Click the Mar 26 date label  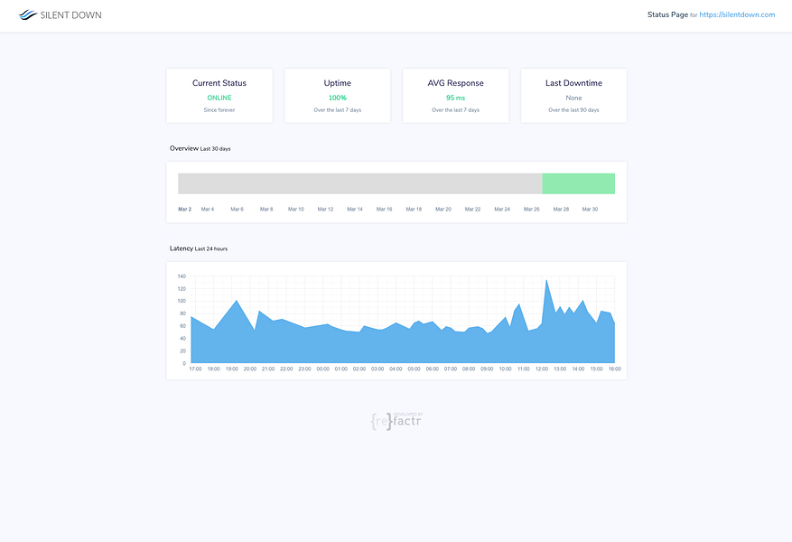click(x=531, y=210)
